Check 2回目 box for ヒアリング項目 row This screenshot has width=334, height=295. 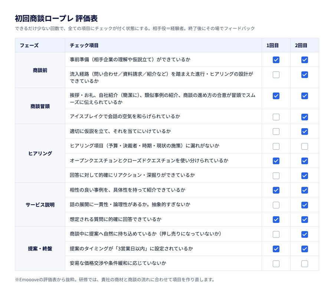304,146
